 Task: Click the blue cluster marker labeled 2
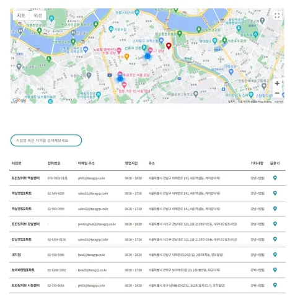pos(120,79)
